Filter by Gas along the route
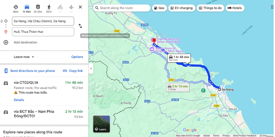Screen dimensions: 275x137 [158, 8]
